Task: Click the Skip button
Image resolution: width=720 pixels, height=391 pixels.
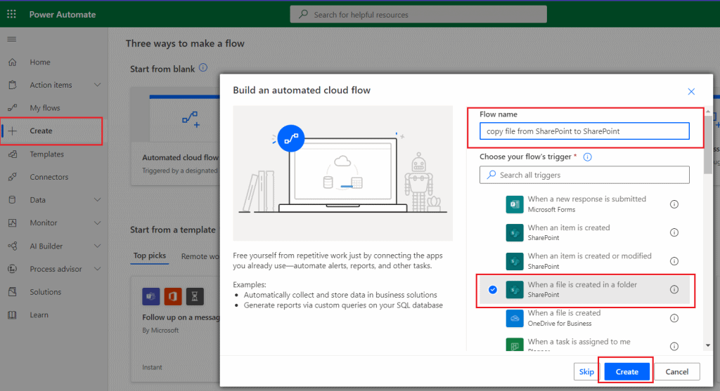Action: click(x=586, y=372)
